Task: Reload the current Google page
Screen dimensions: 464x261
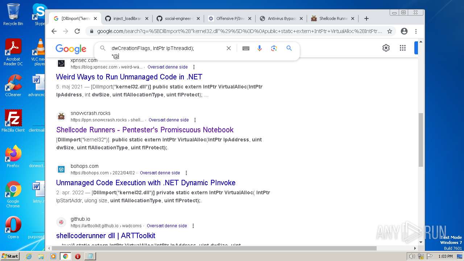Action: point(77,31)
